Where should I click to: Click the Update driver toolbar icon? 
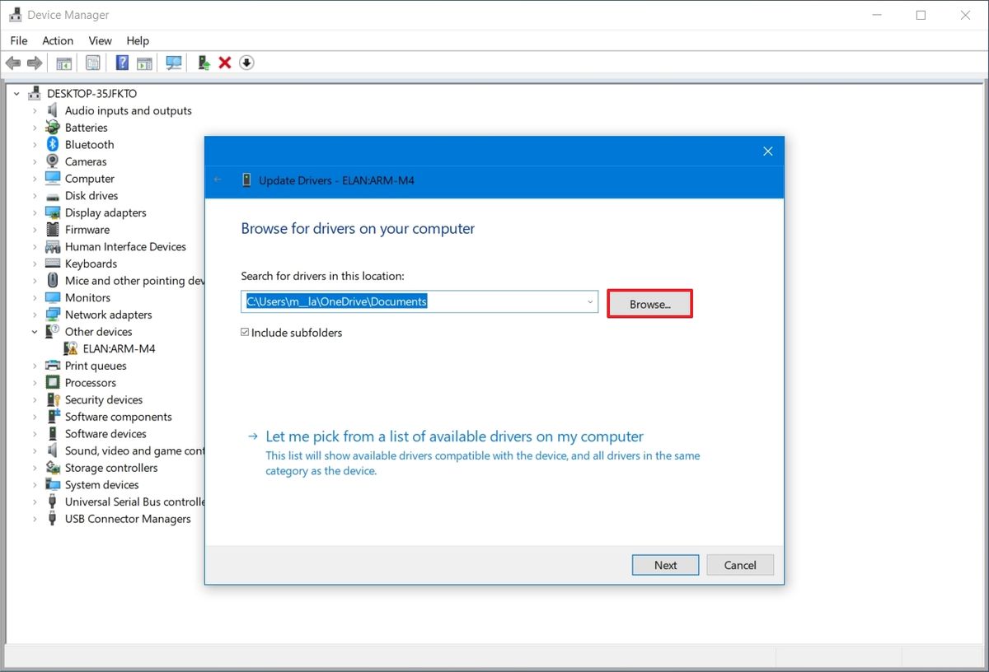[x=204, y=63]
